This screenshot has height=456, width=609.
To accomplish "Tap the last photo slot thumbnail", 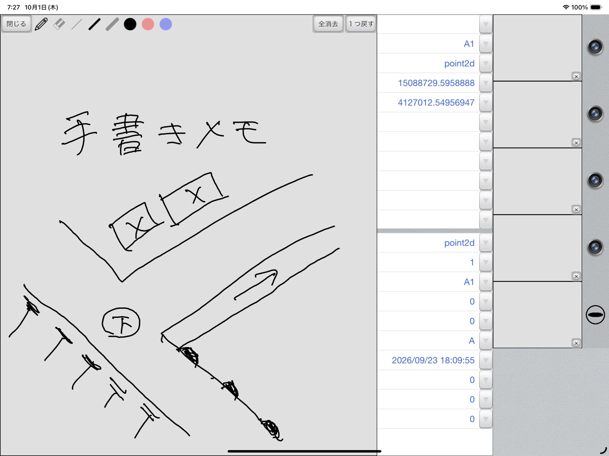I will tap(537, 315).
